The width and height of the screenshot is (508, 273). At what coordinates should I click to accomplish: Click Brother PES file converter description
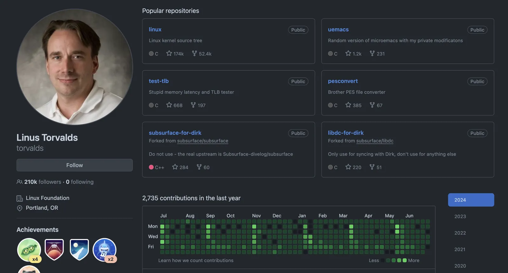click(x=357, y=92)
